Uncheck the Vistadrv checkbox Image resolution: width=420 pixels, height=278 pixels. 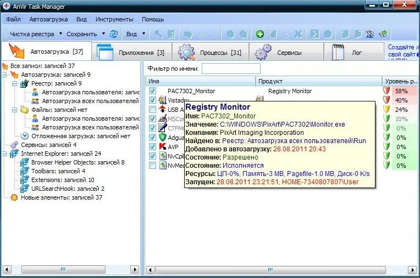(152, 100)
